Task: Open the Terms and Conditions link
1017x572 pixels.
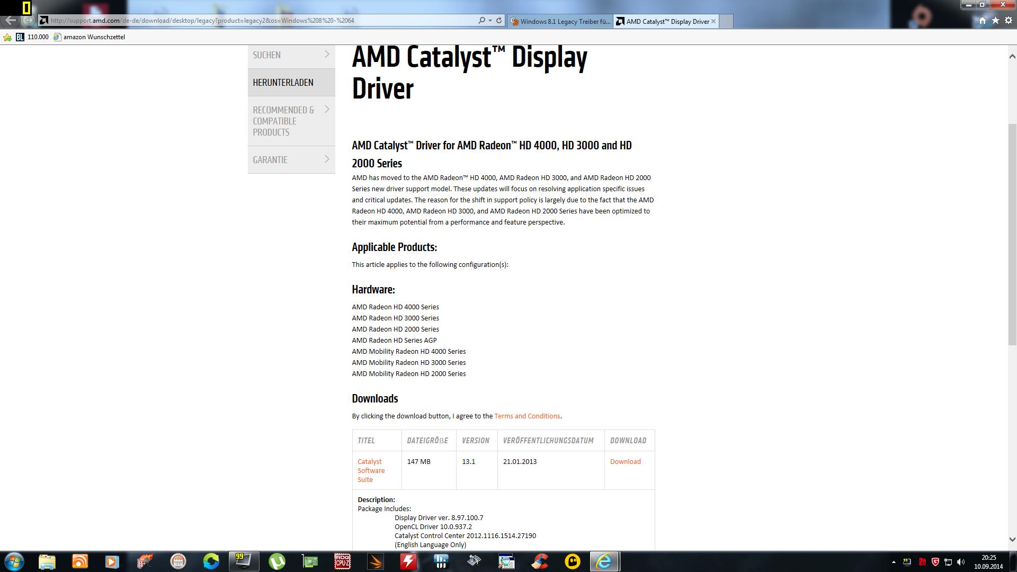Action: pos(527,416)
